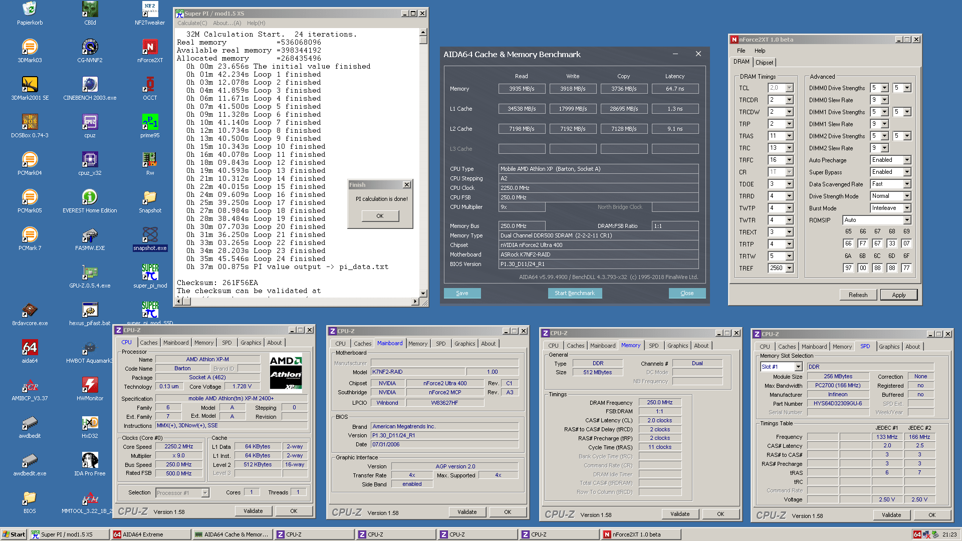Close the AIDA64 benchmark via Close button
This screenshot has height=541, width=962.
687,293
